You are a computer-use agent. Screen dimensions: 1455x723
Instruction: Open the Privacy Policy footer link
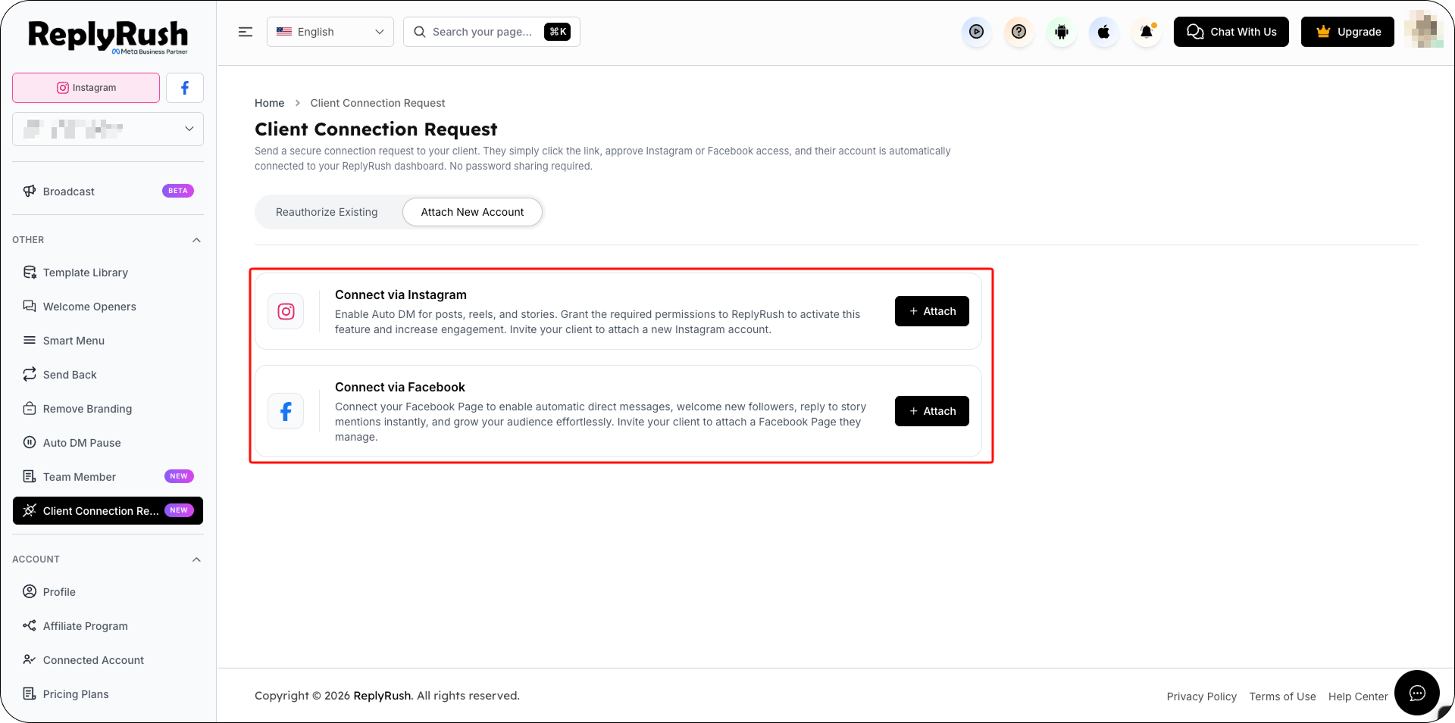point(1201,697)
